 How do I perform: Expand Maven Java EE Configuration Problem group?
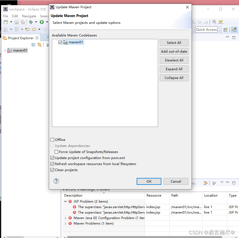(x=65, y=218)
